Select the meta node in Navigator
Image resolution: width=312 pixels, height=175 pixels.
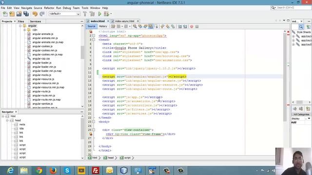tap(22, 124)
